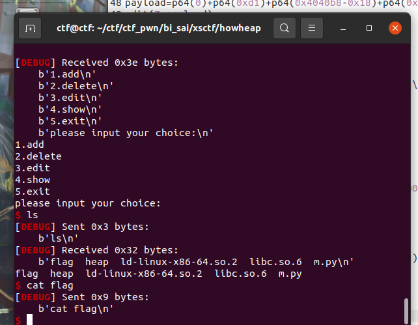
Task: Click the payload code line behind the terminal
Action: pyautogui.click(x=264, y=4)
